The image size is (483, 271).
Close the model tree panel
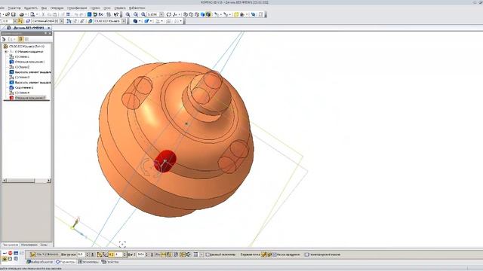50,33
